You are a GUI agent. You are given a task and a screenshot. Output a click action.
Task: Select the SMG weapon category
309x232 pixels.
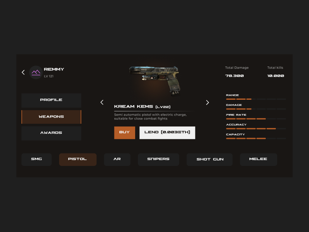click(36, 159)
